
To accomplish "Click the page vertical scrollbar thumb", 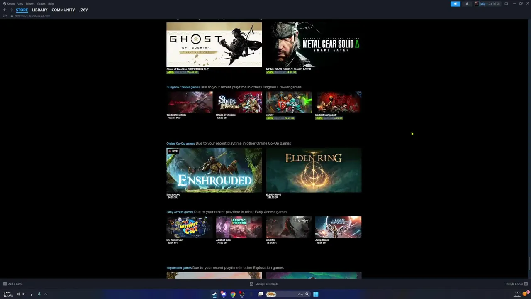I will click(529, 263).
